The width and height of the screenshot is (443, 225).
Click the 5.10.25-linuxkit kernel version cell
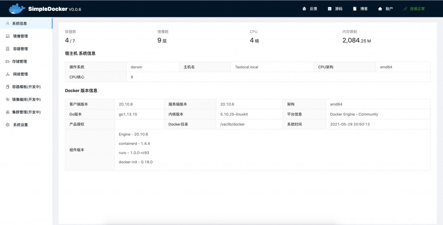click(250, 114)
